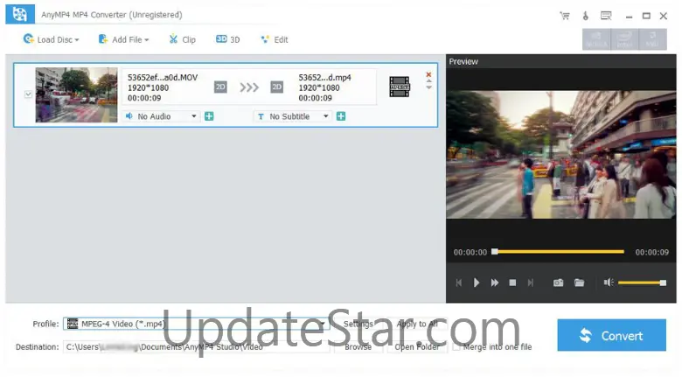The width and height of the screenshot is (682, 377).
Task: Fast forward the preview video
Action: point(495,283)
